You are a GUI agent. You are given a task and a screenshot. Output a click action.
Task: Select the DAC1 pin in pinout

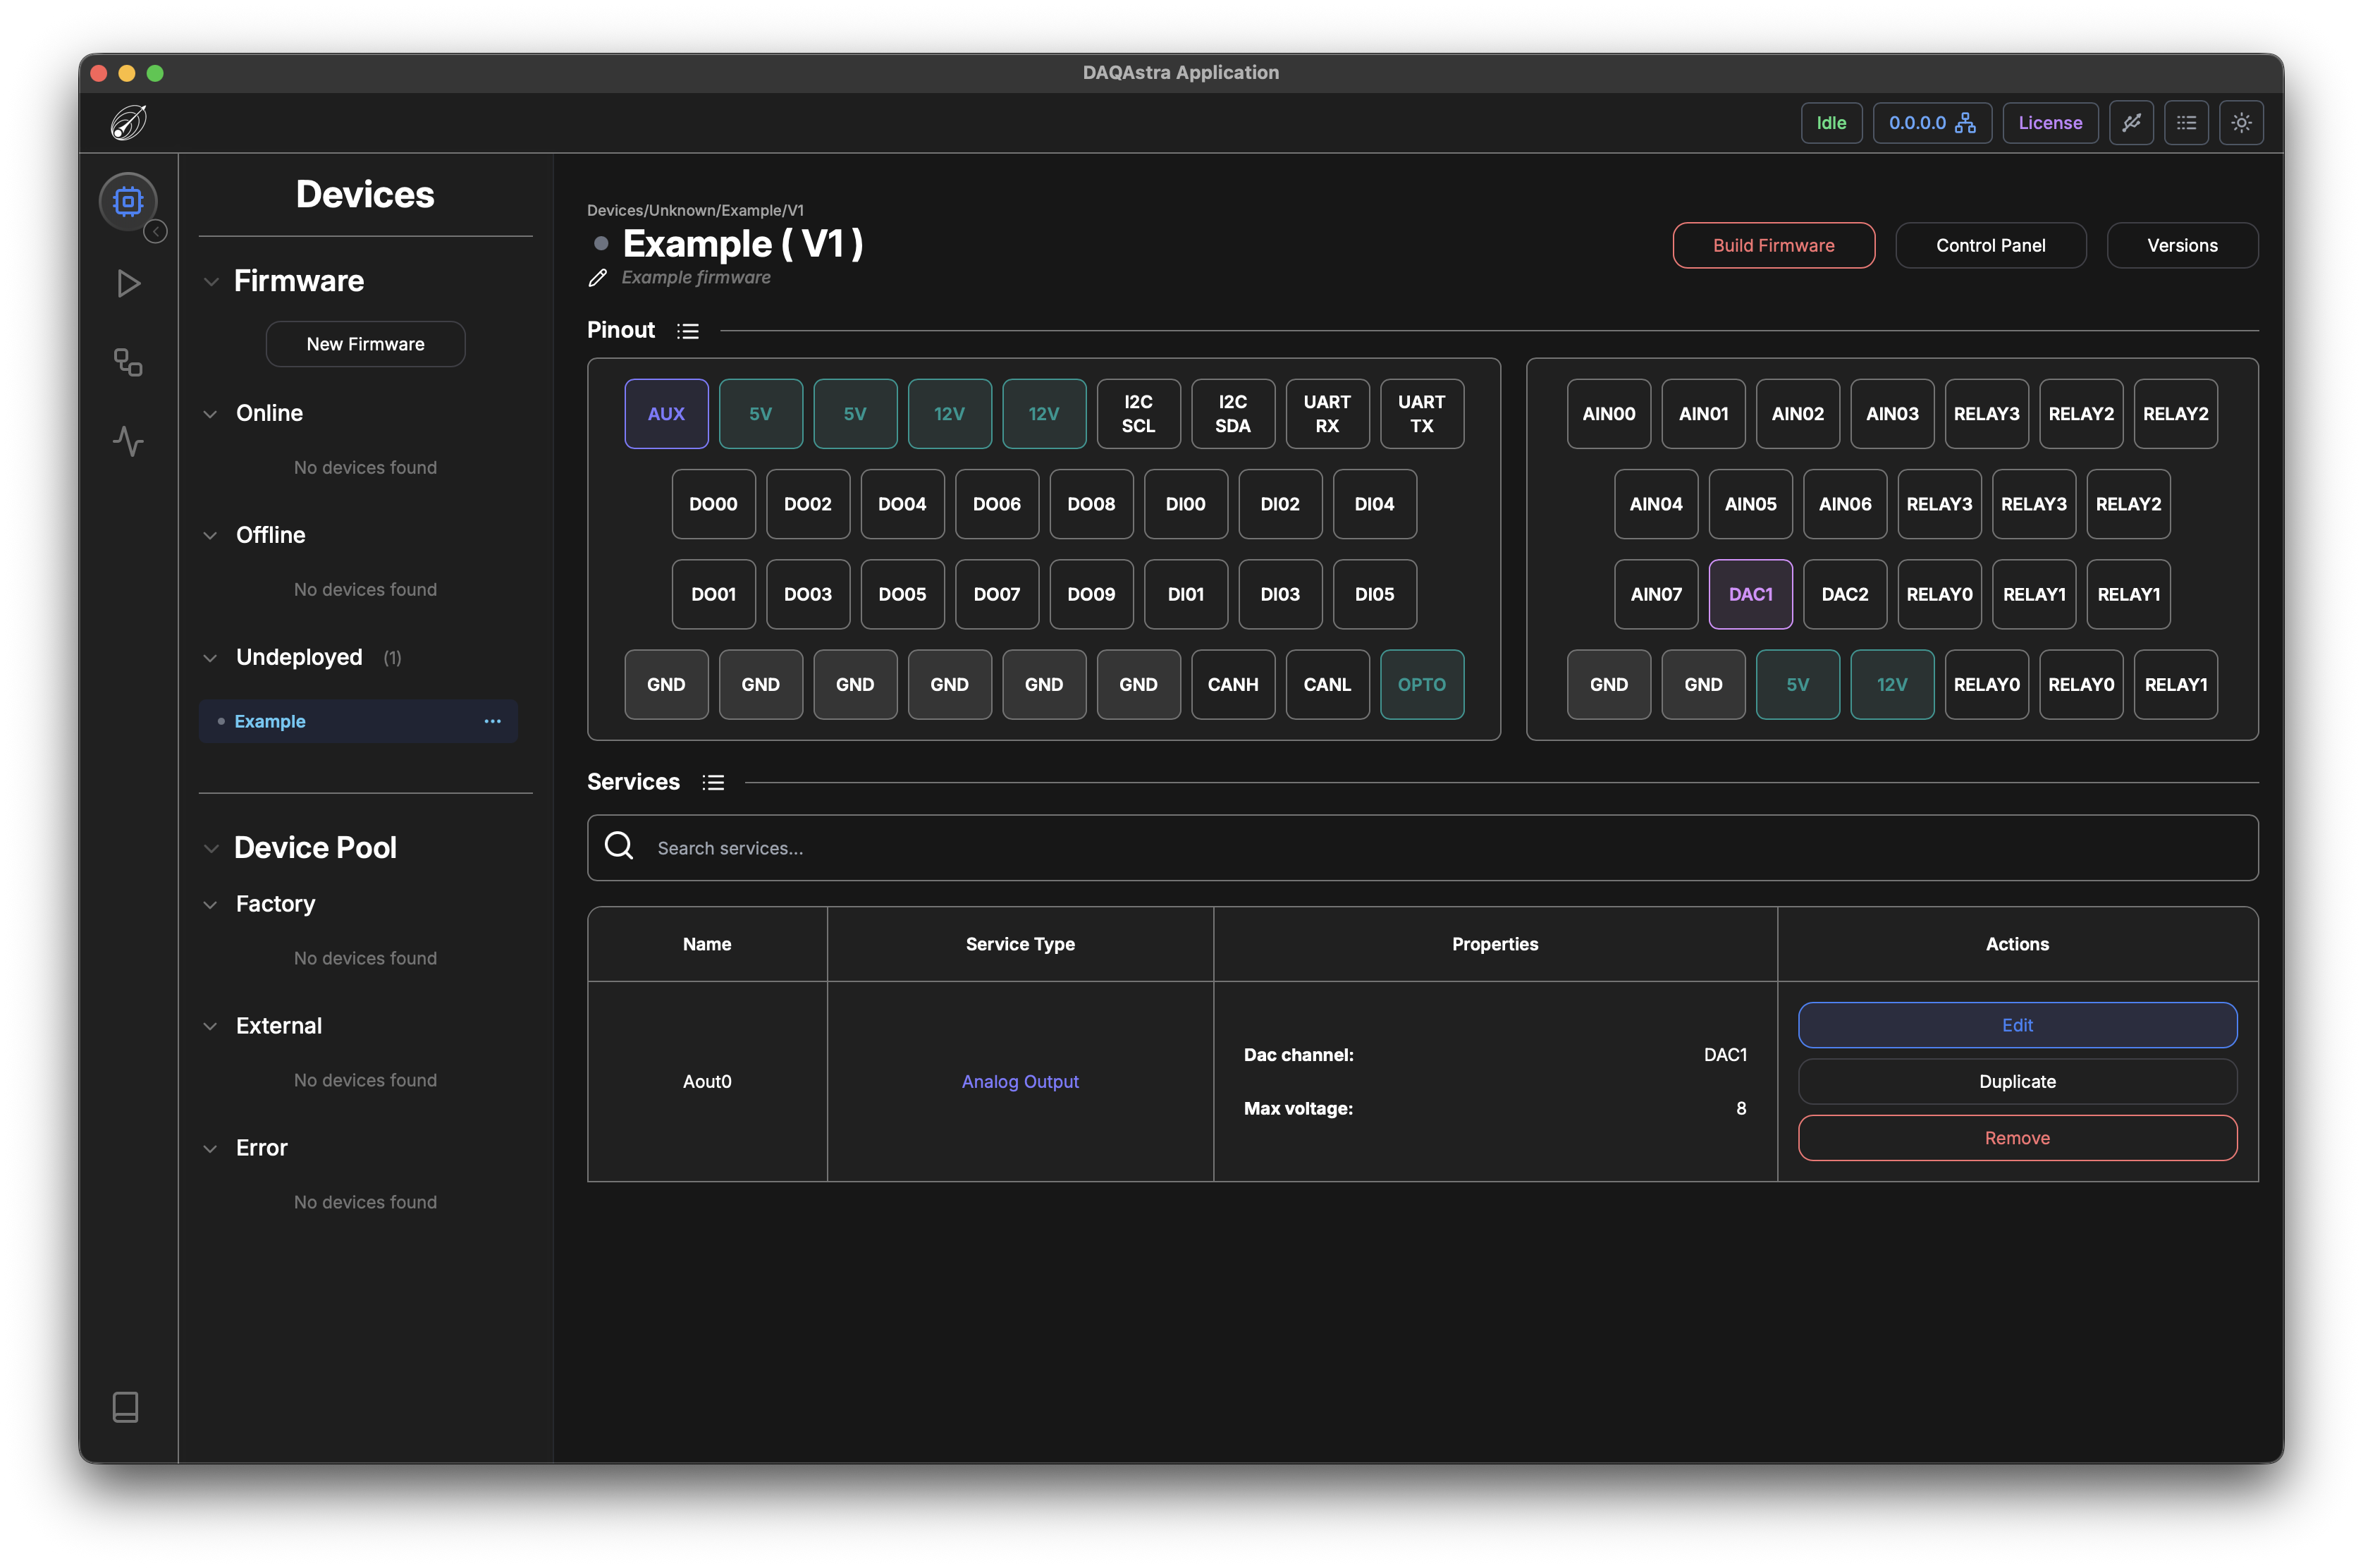[1750, 594]
